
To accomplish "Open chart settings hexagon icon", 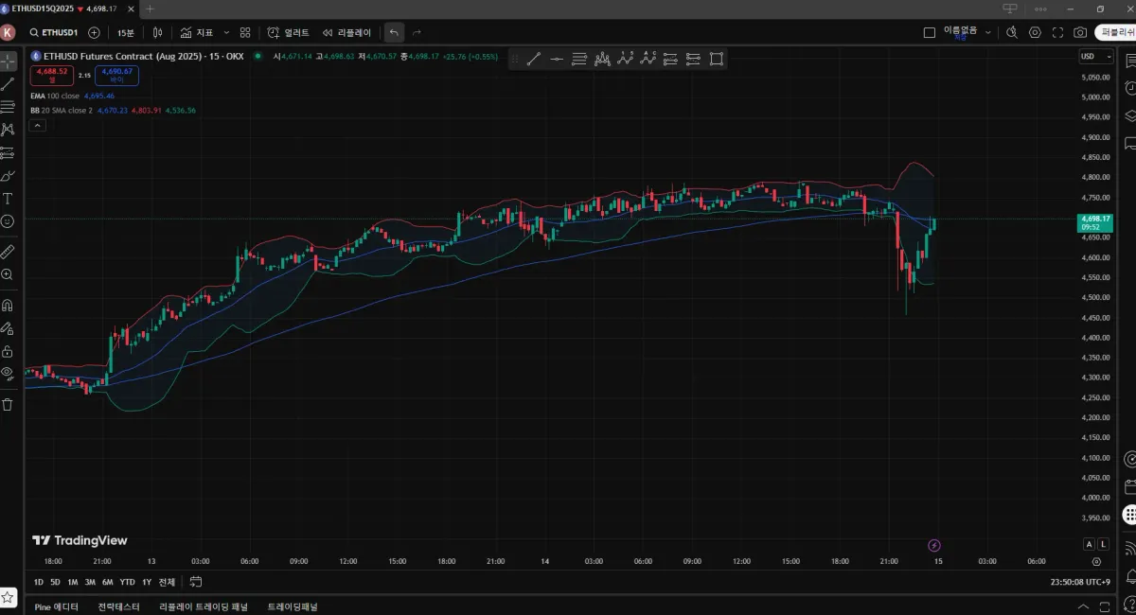I will click(x=1035, y=32).
